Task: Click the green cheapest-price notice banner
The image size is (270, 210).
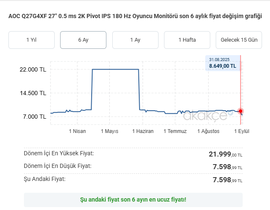Action: tap(133, 199)
